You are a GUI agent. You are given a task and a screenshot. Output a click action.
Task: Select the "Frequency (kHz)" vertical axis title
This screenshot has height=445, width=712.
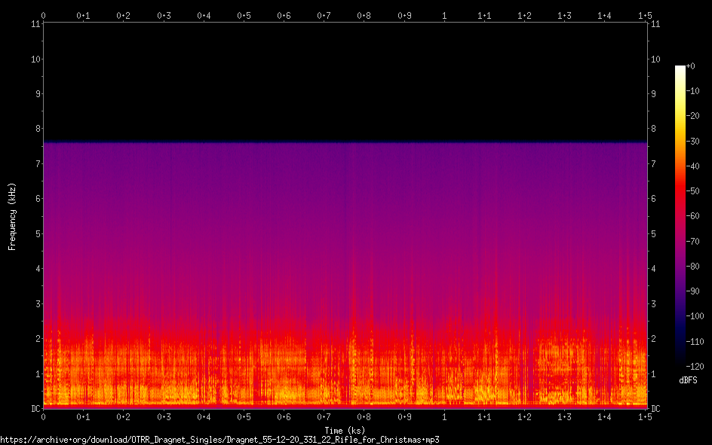pyautogui.click(x=12, y=216)
